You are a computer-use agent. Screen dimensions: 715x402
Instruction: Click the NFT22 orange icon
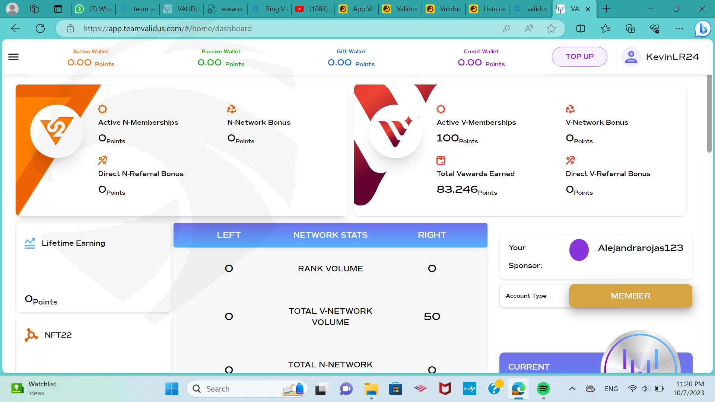click(31, 335)
